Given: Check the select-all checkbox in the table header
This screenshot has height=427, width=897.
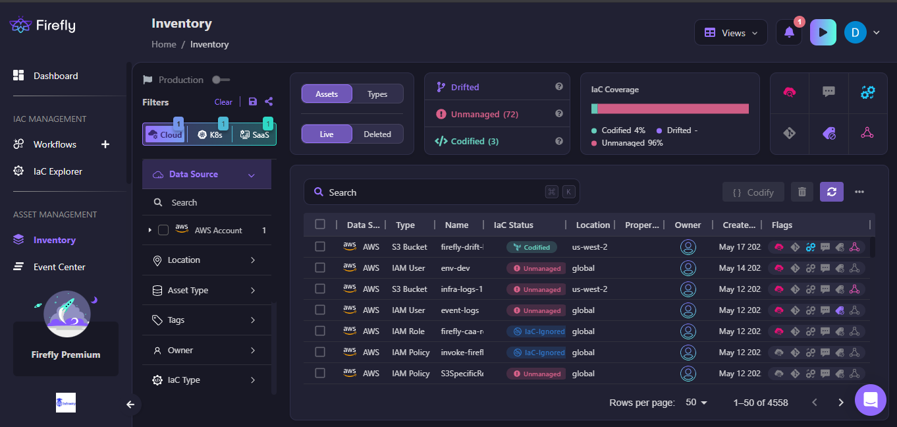Looking at the screenshot, I should pyautogui.click(x=320, y=224).
